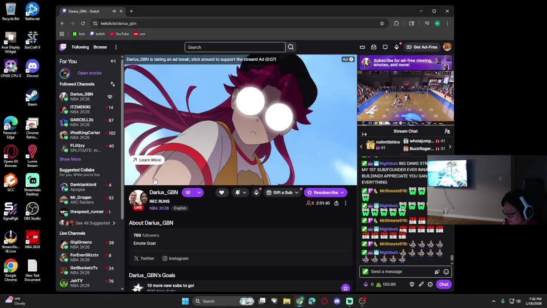Open the Whispers speech bubble icon

point(385,47)
